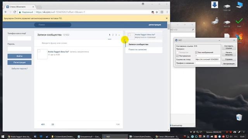Click the search icon in Explorer window
Viewport: 248px width, 139px height.
coord(193,30)
